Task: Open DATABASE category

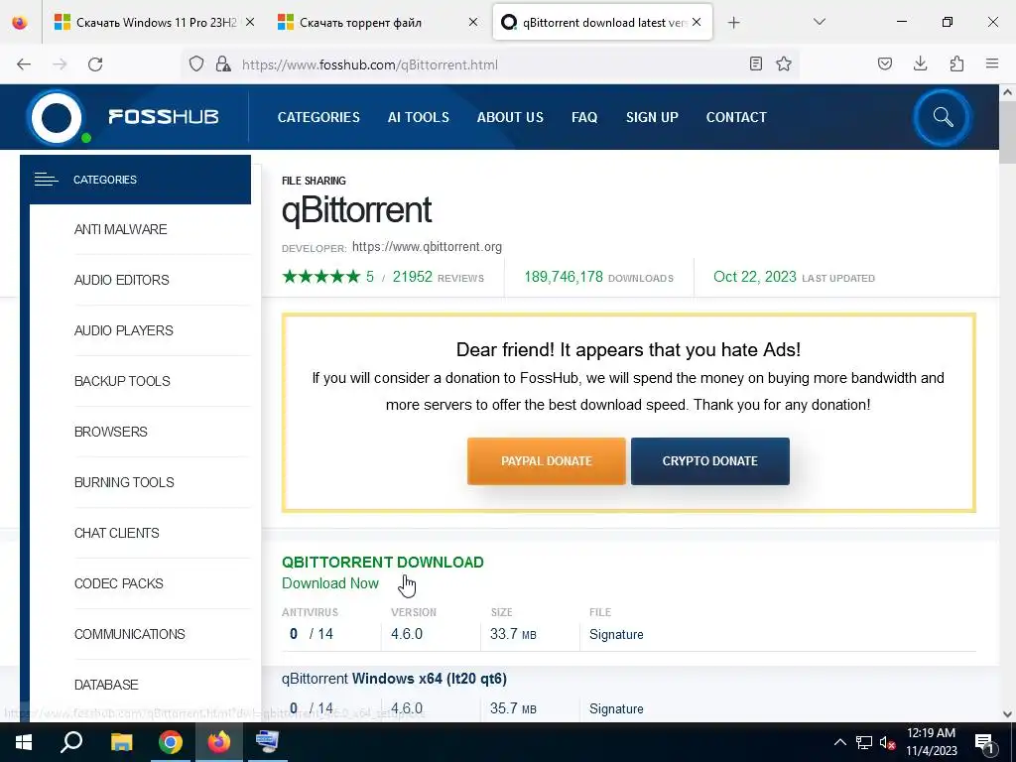Action: [x=106, y=685]
